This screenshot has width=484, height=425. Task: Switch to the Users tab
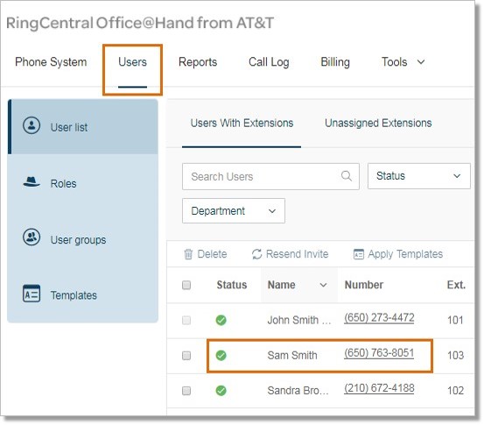click(x=132, y=62)
